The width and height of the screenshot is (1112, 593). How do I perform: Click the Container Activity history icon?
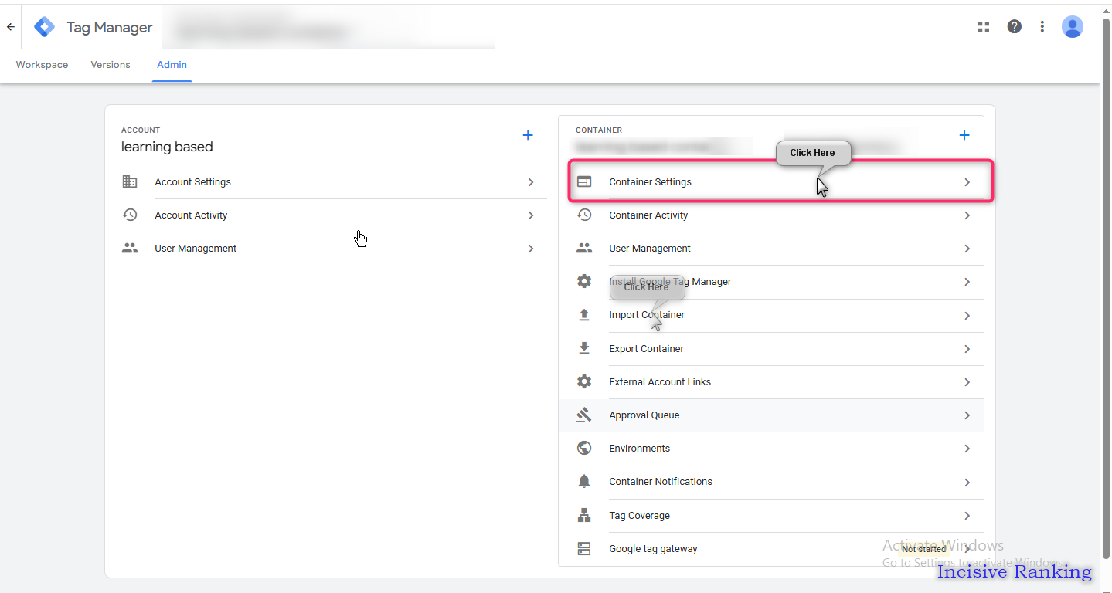(x=584, y=215)
